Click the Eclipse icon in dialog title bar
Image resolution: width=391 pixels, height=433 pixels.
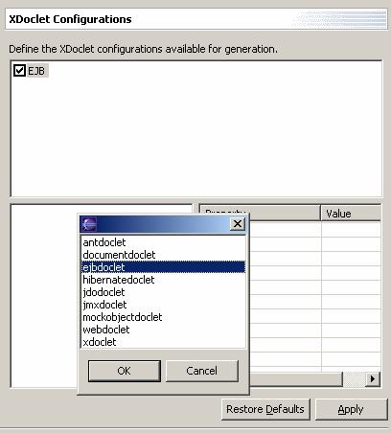coord(89,224)
